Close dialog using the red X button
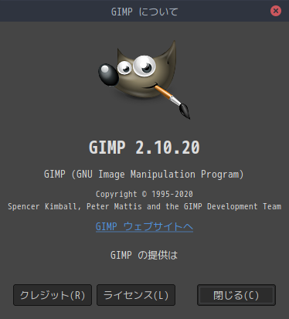The height and width of the screenshot is (319, 289). tap(276, 11)
